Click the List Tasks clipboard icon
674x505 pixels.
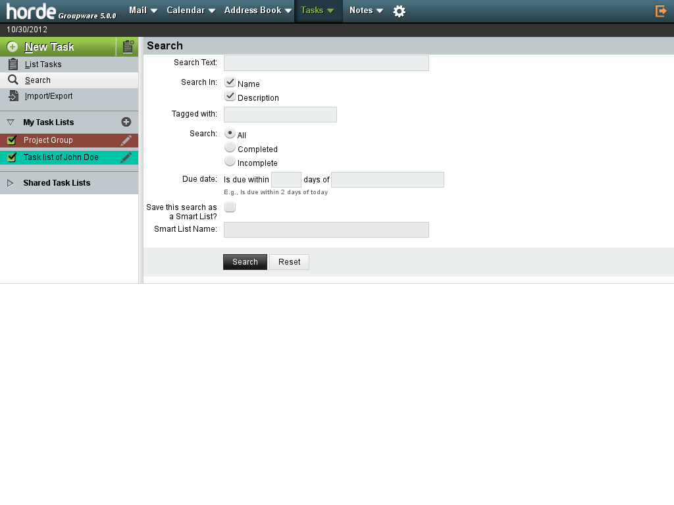(x=13, y=64)
